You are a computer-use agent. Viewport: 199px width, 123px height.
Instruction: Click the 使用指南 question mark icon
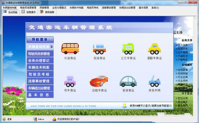click(41, 12)
